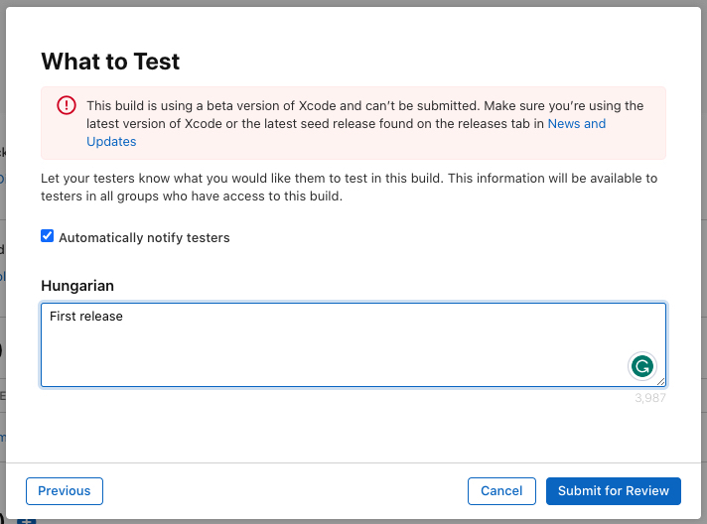This screenshot has width=707, height=524.
Task: Click the Hungarian language label
Action: [77, 285]
